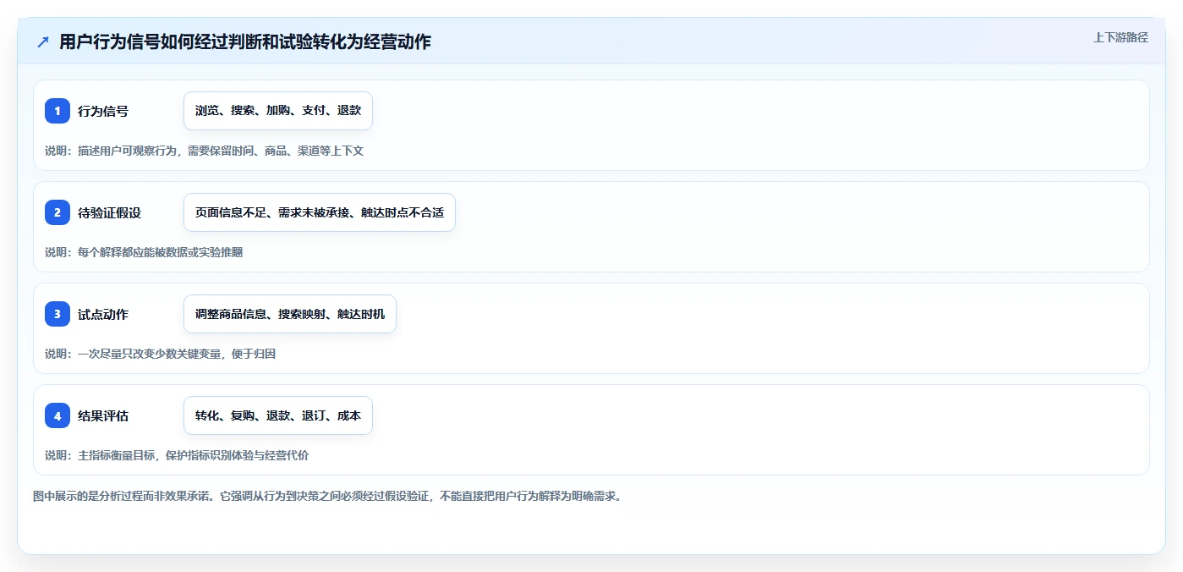Click the step 1 number badge
Screen dimensions: 1183x572
58,111
